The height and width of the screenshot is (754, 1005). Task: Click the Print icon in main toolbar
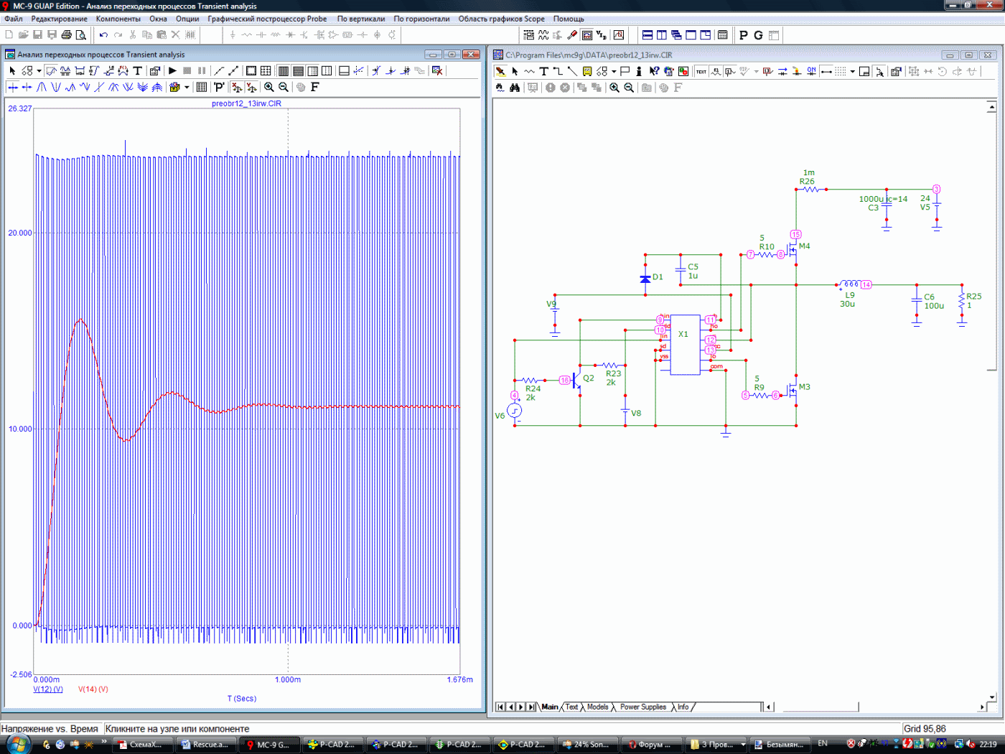(66, 34)
